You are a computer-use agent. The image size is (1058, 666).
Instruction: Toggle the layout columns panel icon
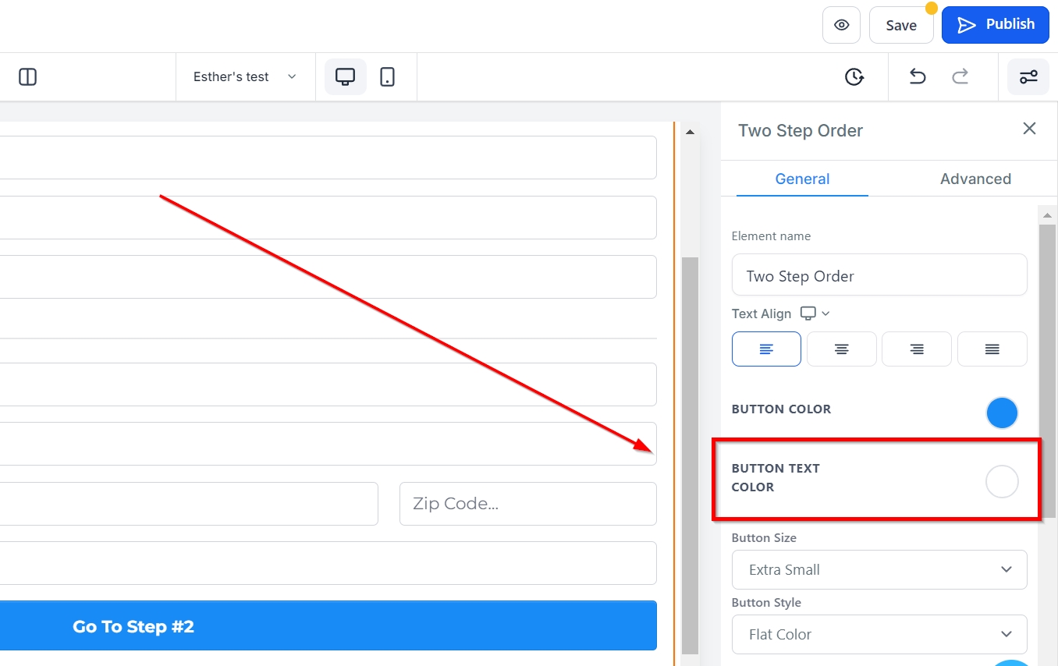(x=28, y=76)
